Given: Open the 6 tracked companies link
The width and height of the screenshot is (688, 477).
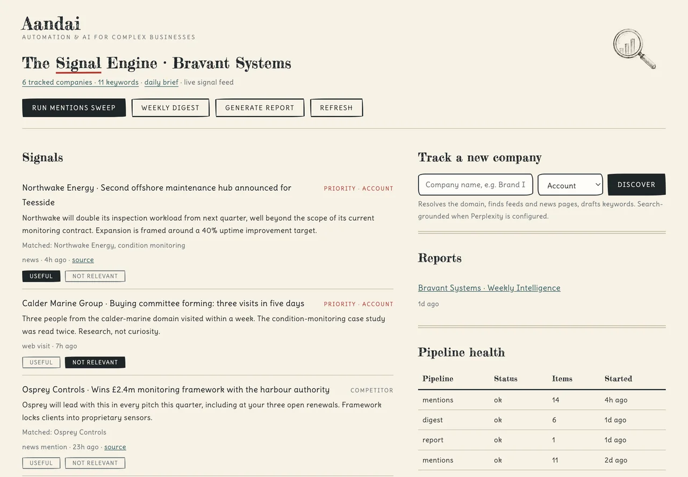Looking at the screenshot, I should (x=57, y=82).
